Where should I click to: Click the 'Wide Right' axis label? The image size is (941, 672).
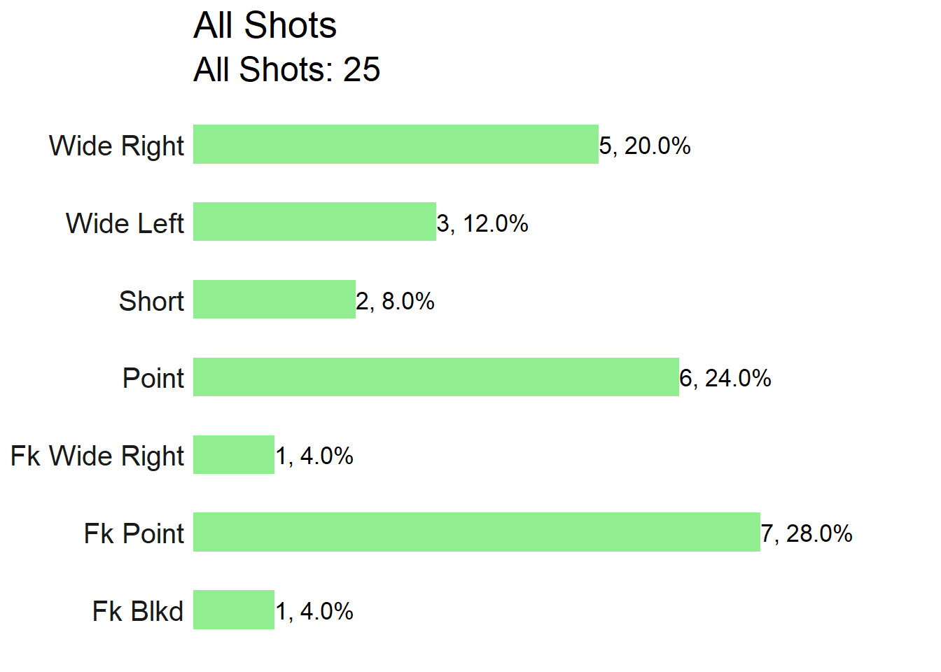click(x=117, y=146)
